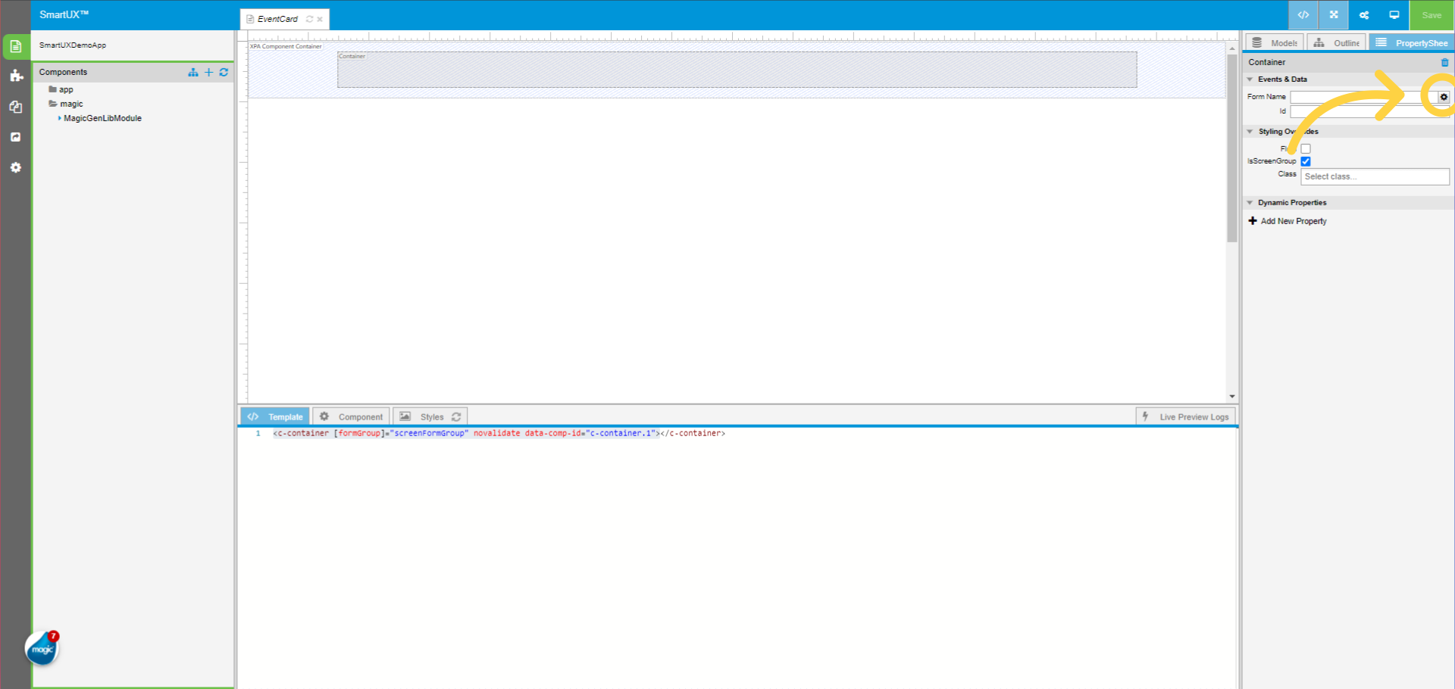Screen dimensions: 1455x689
Task: Open the Form Name gear button
Action: click(1444, 97)
